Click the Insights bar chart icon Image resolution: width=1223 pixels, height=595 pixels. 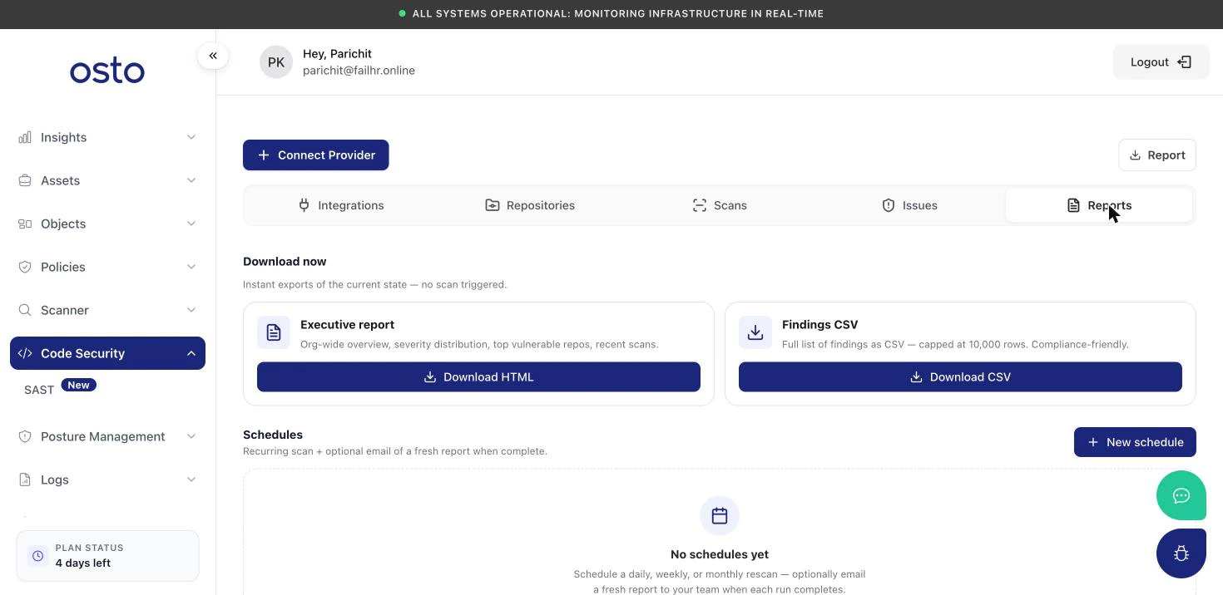pos(25,137)
